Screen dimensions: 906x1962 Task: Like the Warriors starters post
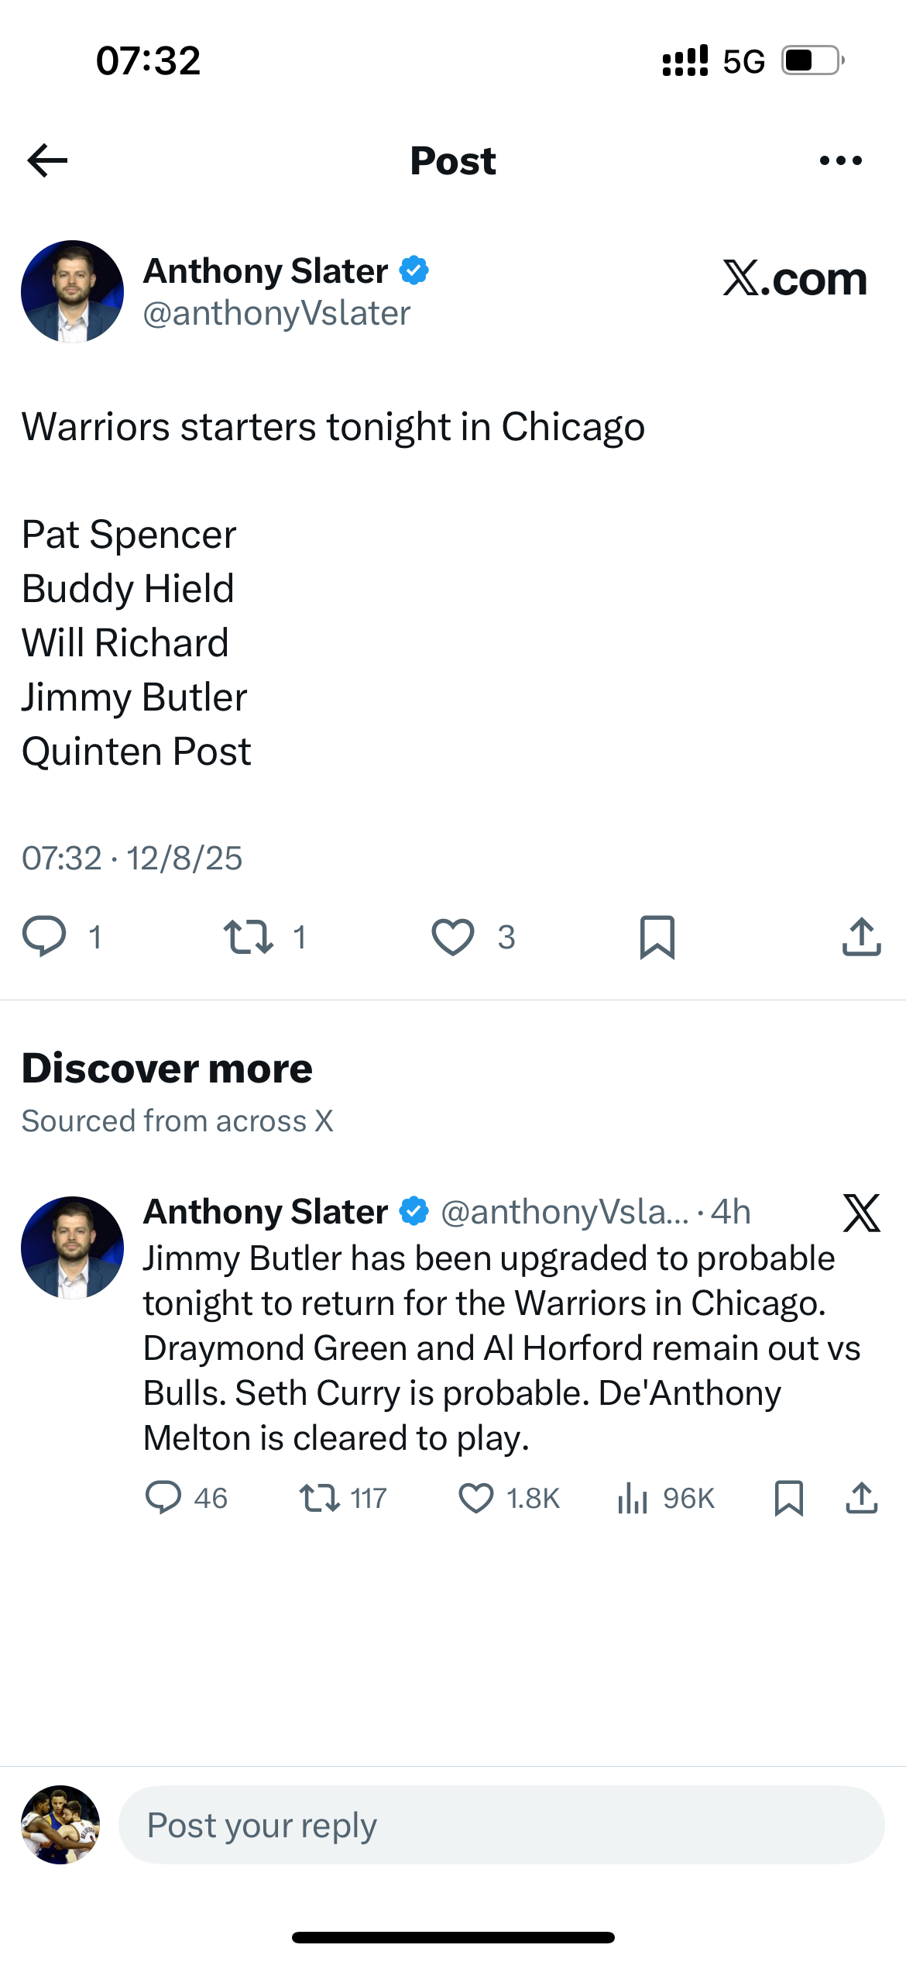[453, 936]
